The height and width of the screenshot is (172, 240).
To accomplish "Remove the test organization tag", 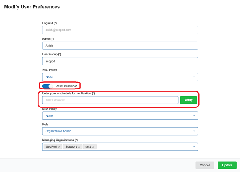I will tap(93, 147).
